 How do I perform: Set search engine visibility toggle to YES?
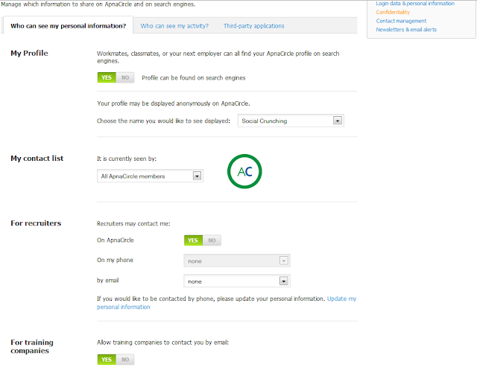[x=107, y=77]
